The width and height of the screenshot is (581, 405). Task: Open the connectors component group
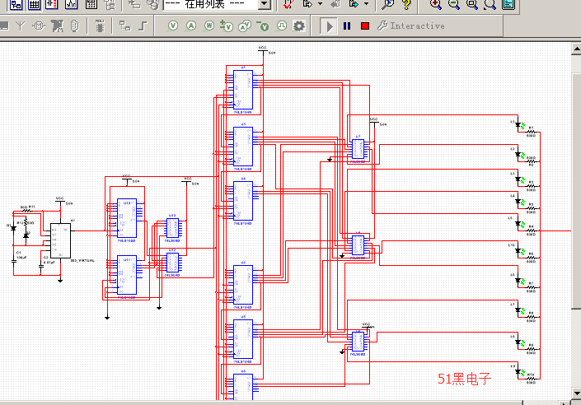point(74,26)
